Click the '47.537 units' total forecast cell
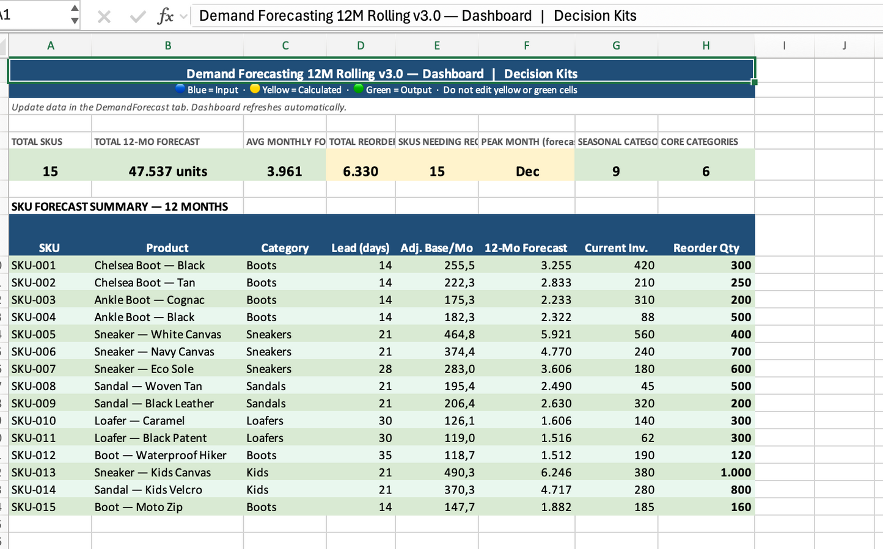 click(167, 171)
